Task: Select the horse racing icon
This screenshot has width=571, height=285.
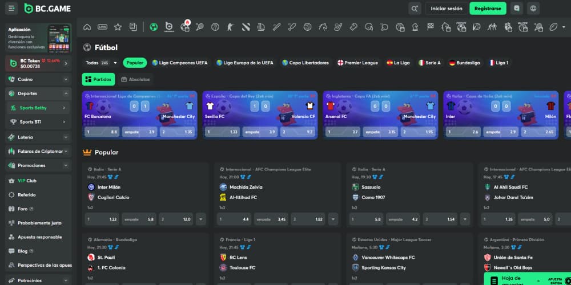Action: click(x=323, y=27)
